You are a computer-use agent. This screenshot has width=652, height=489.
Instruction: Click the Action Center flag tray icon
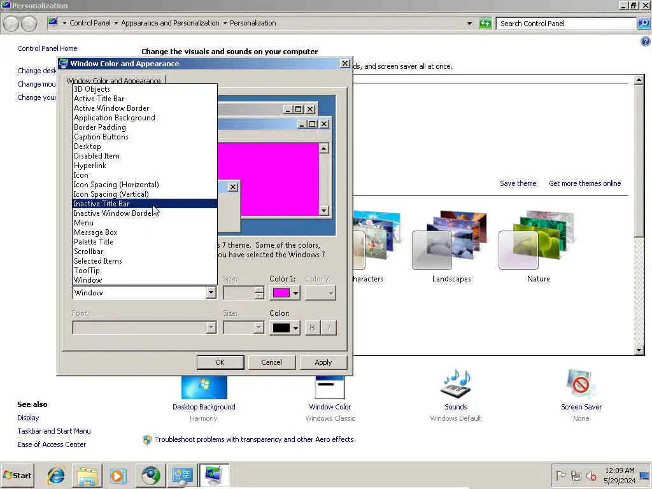click(560, 475)
